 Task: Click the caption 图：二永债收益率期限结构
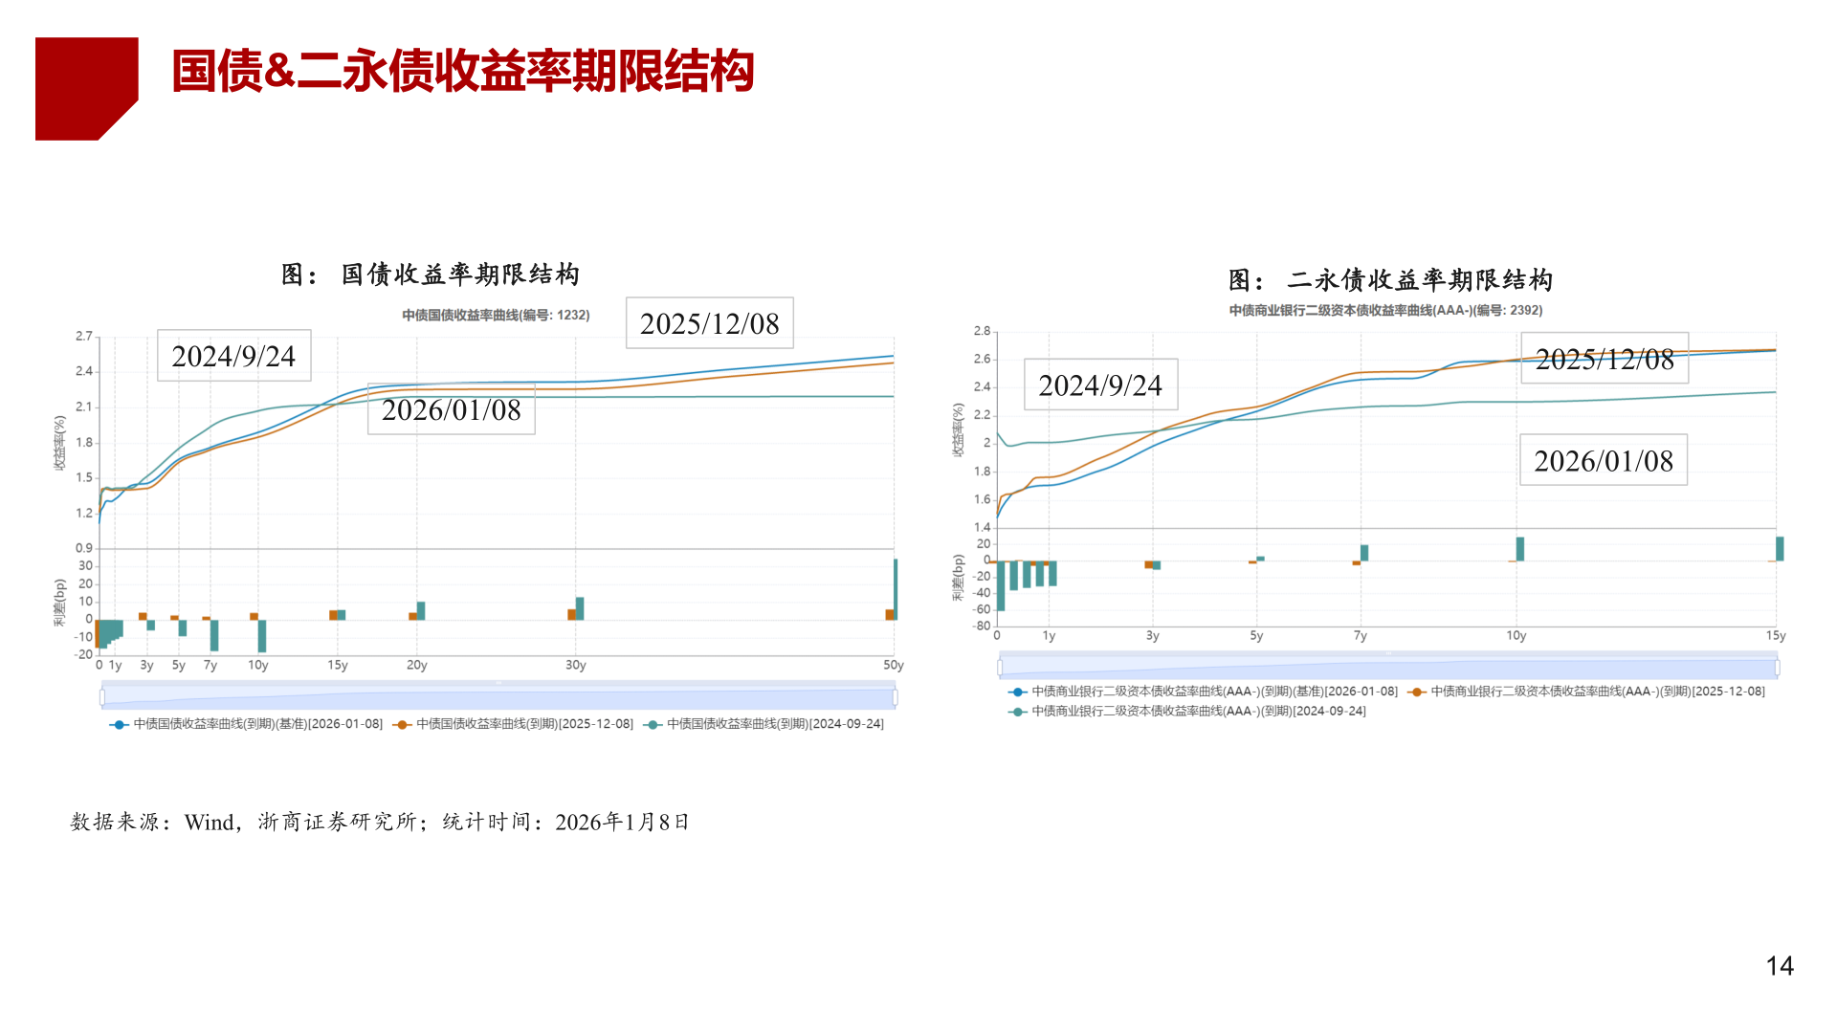(x=1390, y=280)
